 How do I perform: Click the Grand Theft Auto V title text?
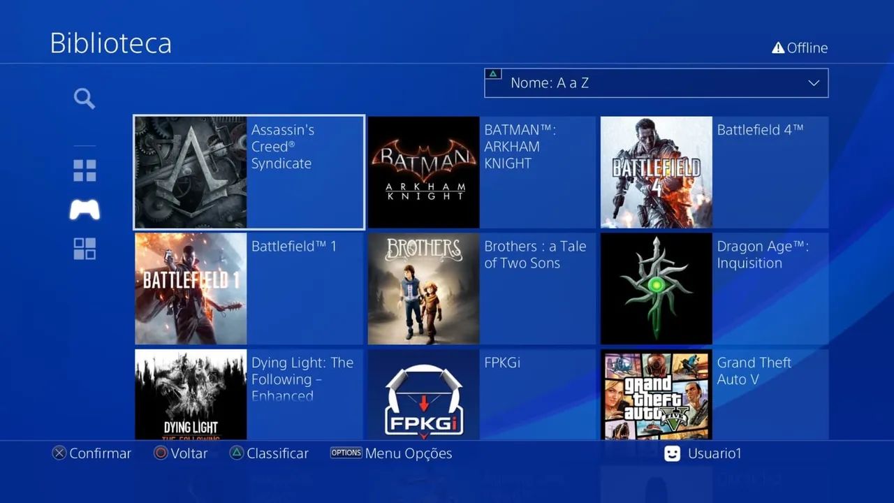(754, 371)
